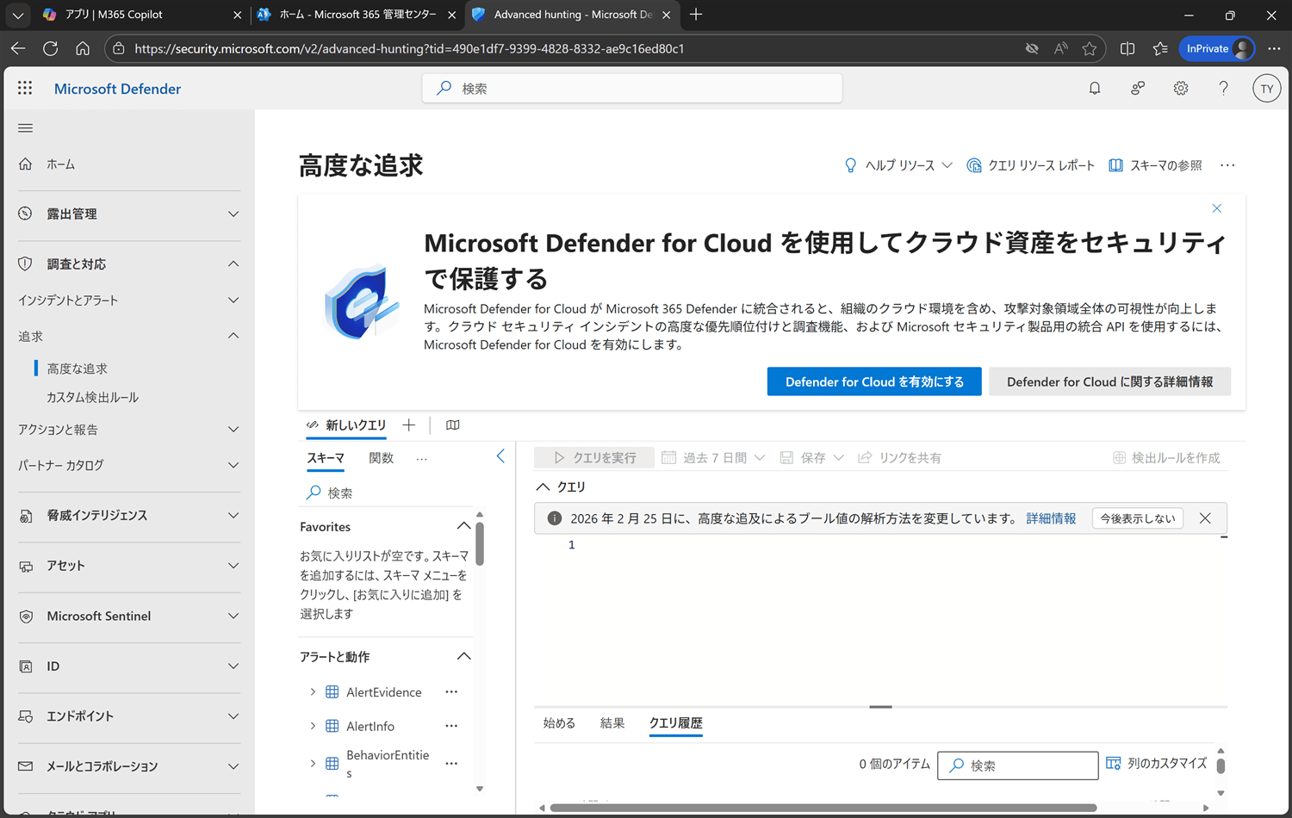Open スキーマの参照
The image size is (1292, 818).
pyautogui.click(x=1155, y=165)
